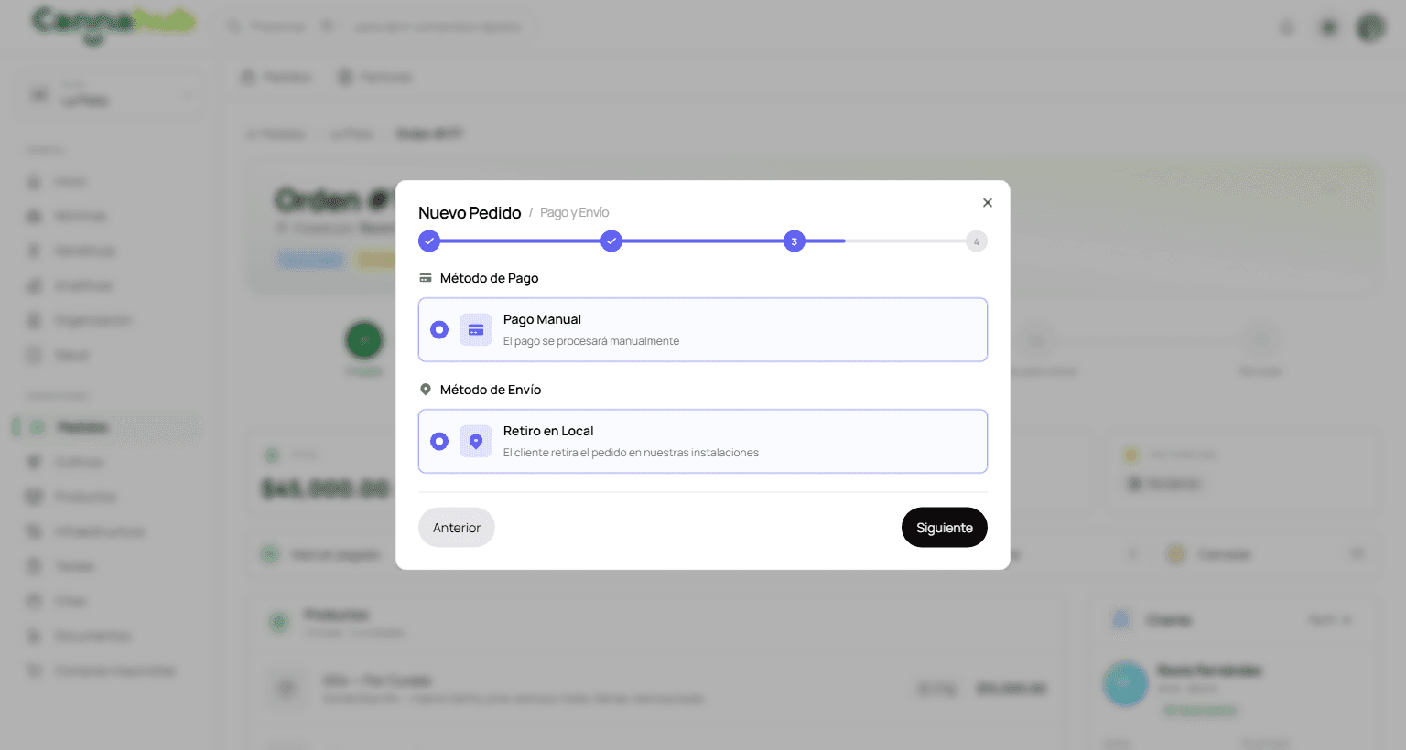Choose the Retiro en Local radio button

click(x=439, y=441)
